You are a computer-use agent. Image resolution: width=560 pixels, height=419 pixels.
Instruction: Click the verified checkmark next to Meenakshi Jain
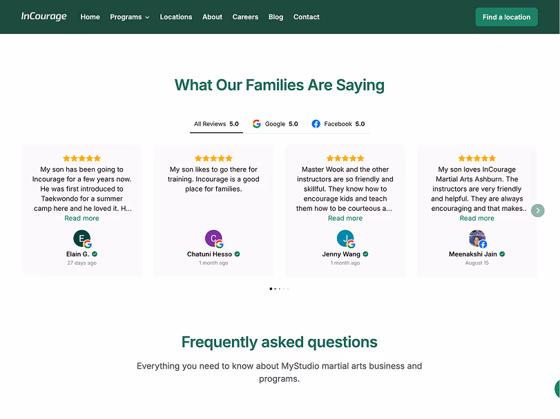tap(502, 253)
